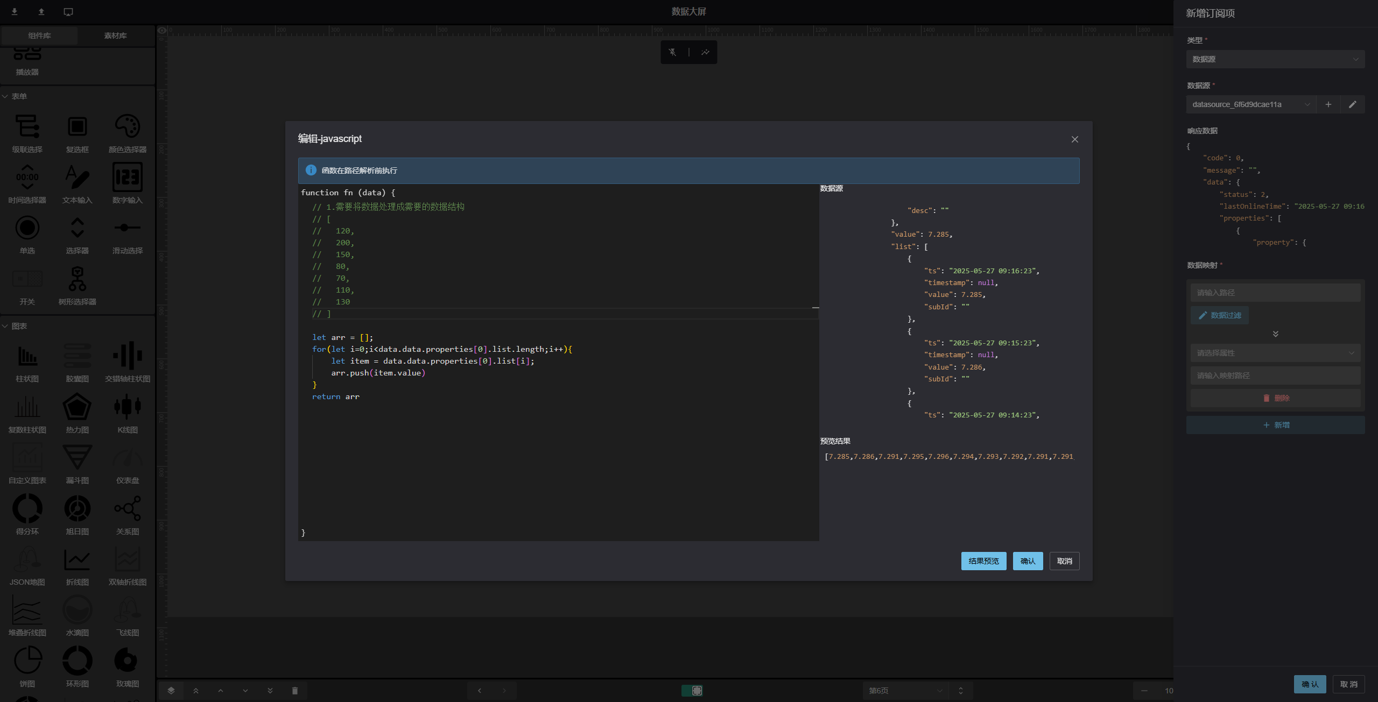
Task: Open the screen preview monitor icon
Action: (x=68, y=12)
